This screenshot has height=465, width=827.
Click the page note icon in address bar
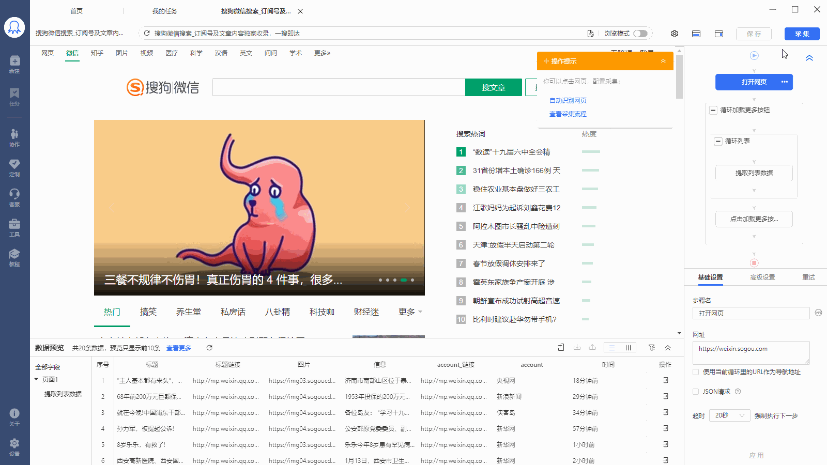click(x=590, y=33)
